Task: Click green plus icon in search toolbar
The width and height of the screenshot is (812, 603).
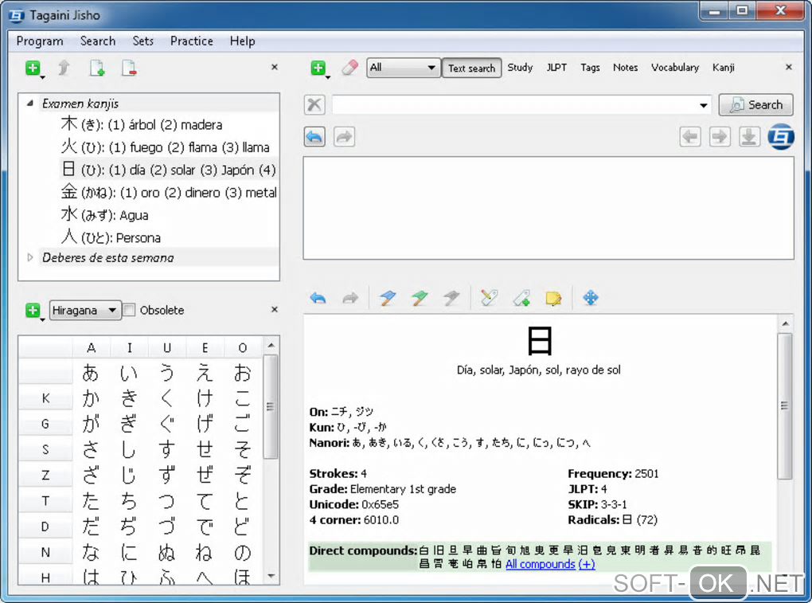Action: 318,68
